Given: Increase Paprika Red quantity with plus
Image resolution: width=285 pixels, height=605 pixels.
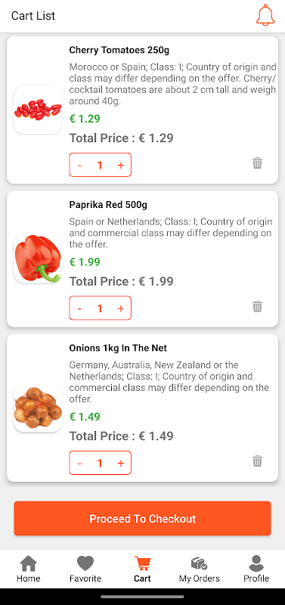Looking at the screenshot, I should (x=121, y=309).
